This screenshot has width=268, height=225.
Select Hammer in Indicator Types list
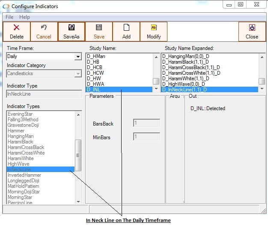[16, 131]
